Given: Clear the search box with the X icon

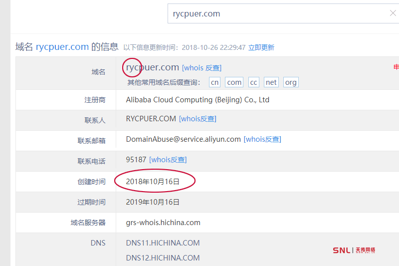Looking at the screenshot, I should click(393, 13).
